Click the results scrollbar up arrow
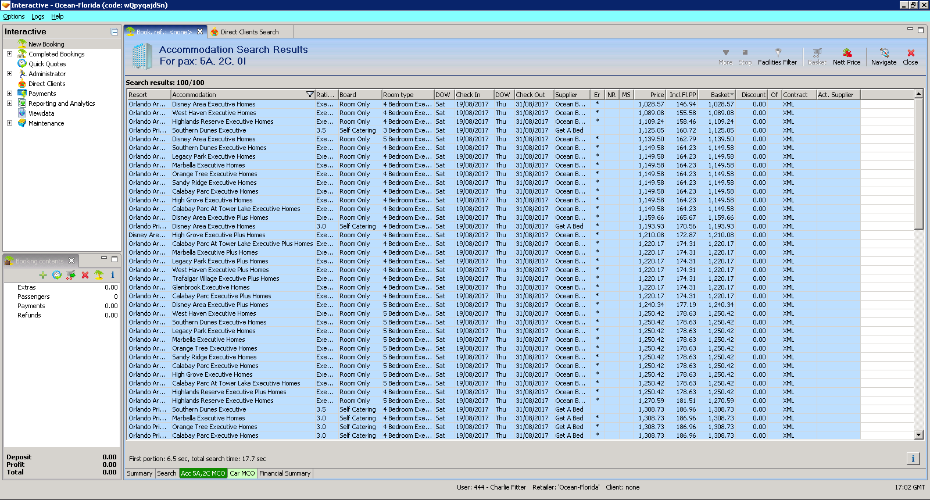 pyautogui.click(x=919, y=94)
